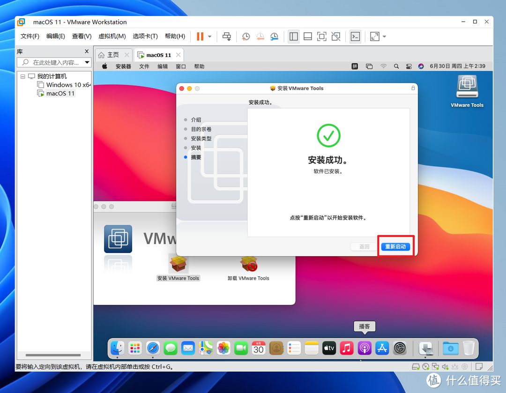Take a snapshot of this virtual machine

tap(246, 37)
